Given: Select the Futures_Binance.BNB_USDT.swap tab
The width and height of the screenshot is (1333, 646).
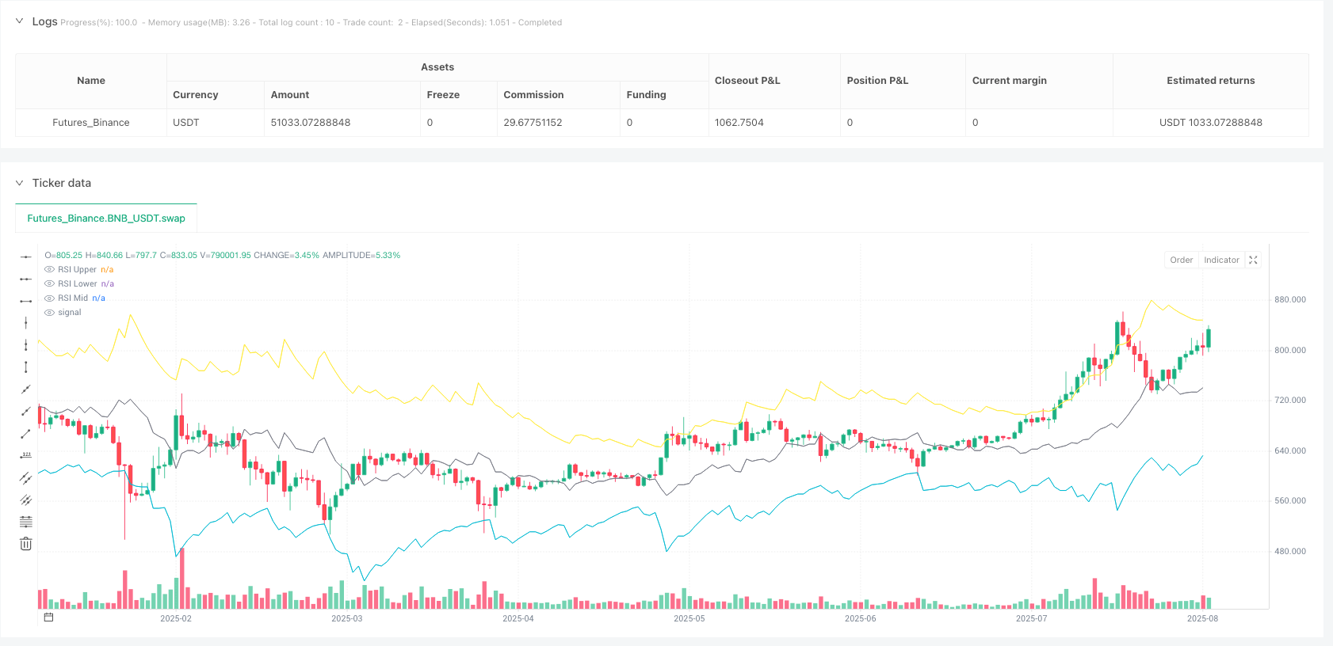Looking at the screenshot, I should click(x=106, y=218).
